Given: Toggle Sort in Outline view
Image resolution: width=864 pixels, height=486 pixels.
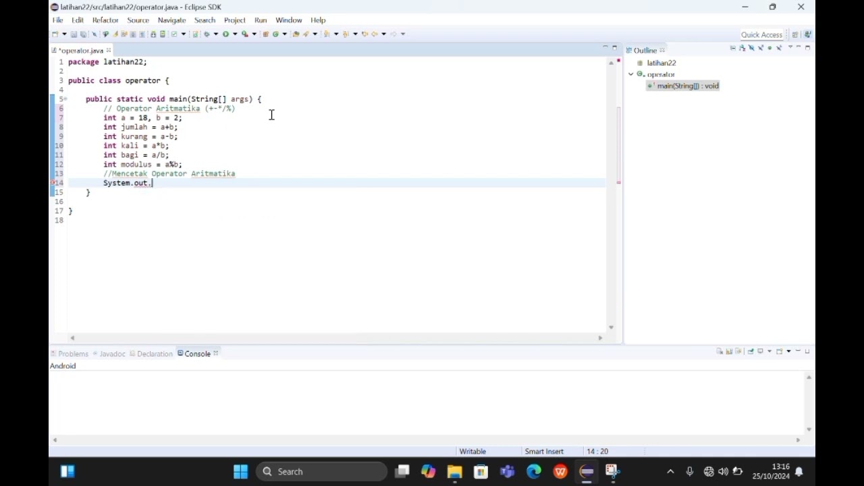Looking at the screenshot, I should [742, 48].
